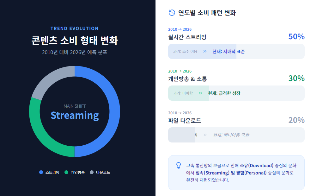Click the Streaming label inside the donut chart

click(x=74, y=115)
